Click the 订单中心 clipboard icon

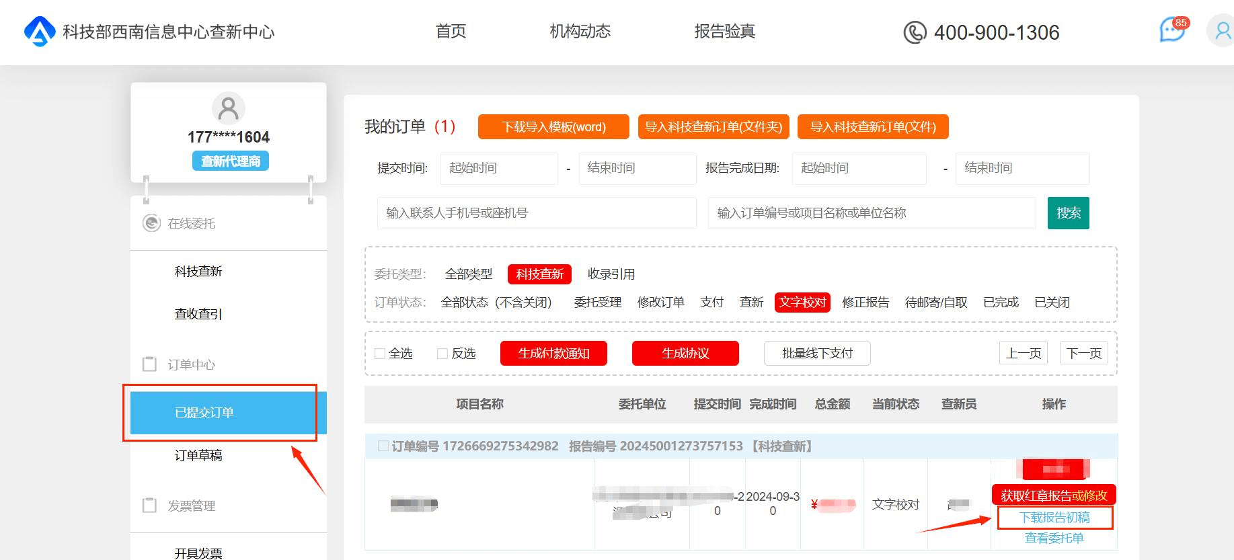pos(150,364)
